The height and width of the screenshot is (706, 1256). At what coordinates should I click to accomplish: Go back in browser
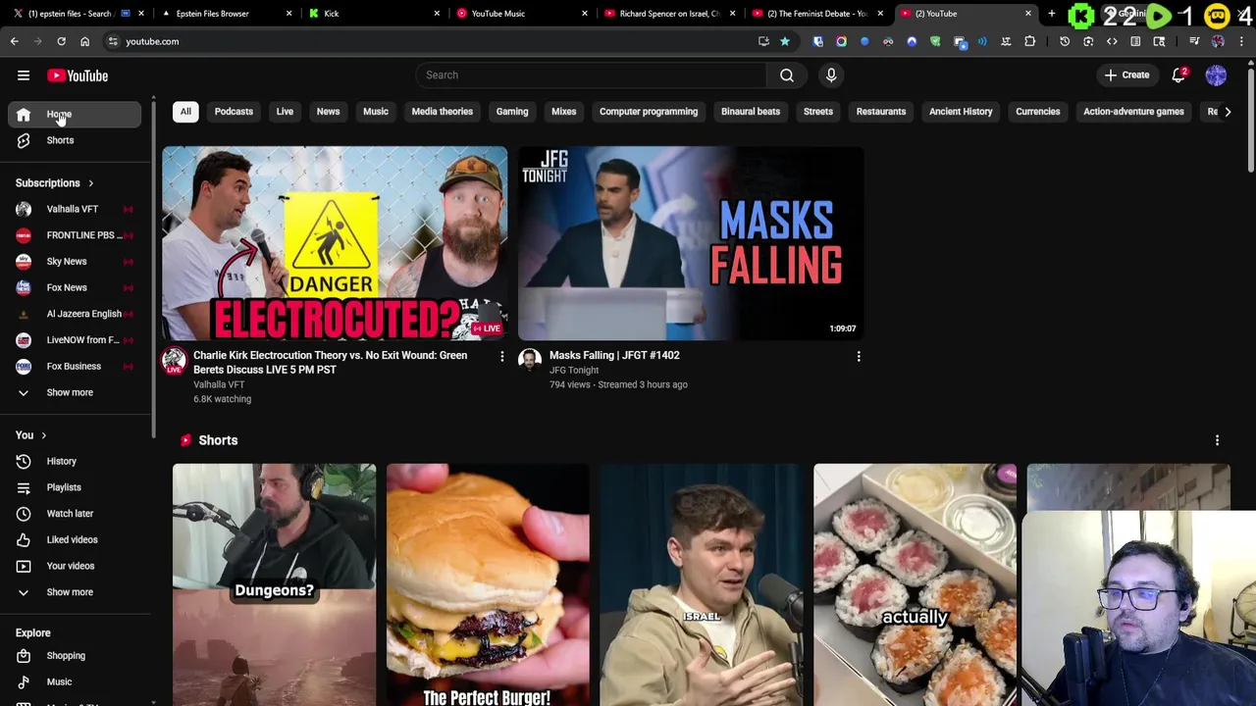point(14,41)
